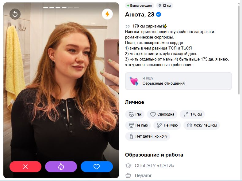Viewport: 242px width, 181px height.
Task: Click the 12 км location pin badge
Action: (165, 6)
